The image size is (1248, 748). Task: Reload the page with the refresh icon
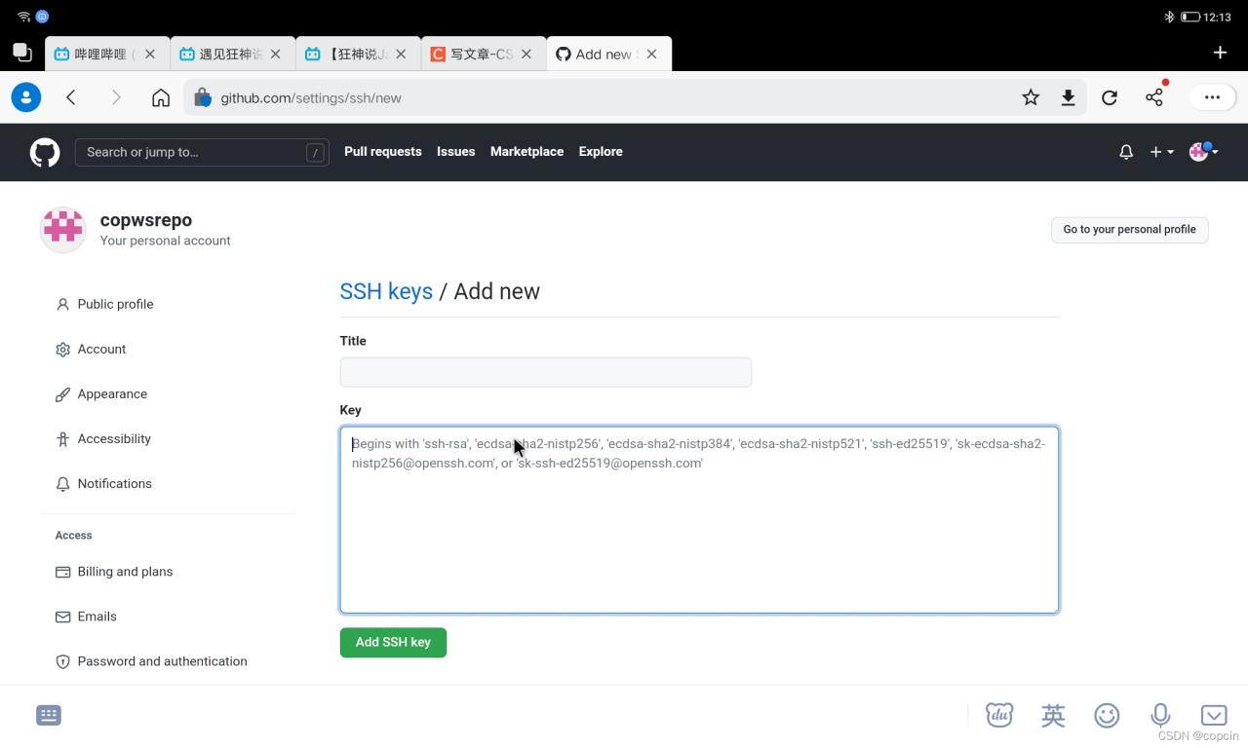coord(1110,97)
